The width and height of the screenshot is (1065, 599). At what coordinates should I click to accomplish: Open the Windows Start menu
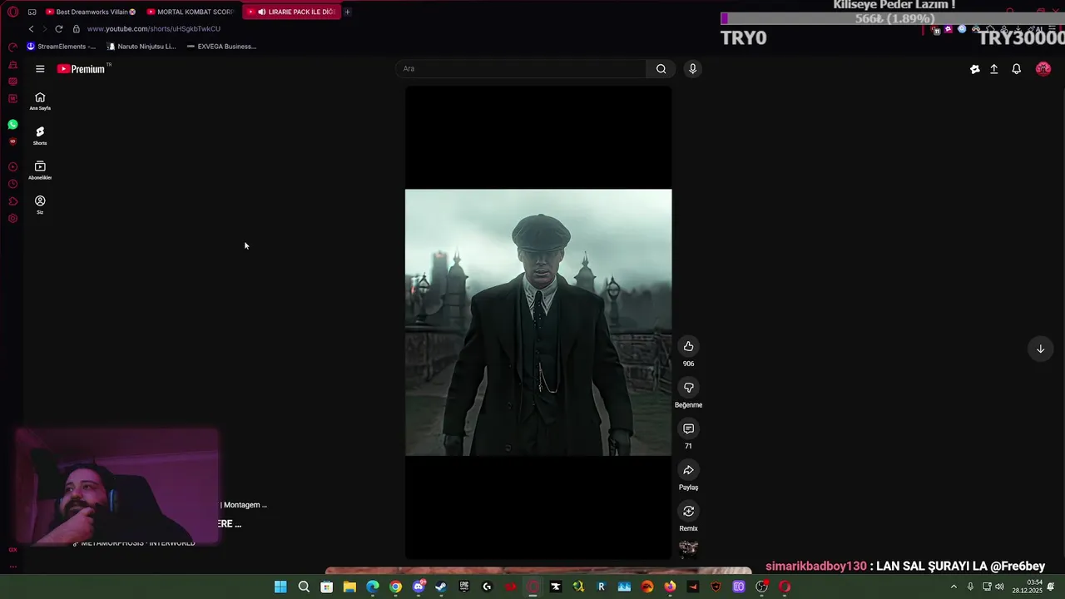(280, 587)
